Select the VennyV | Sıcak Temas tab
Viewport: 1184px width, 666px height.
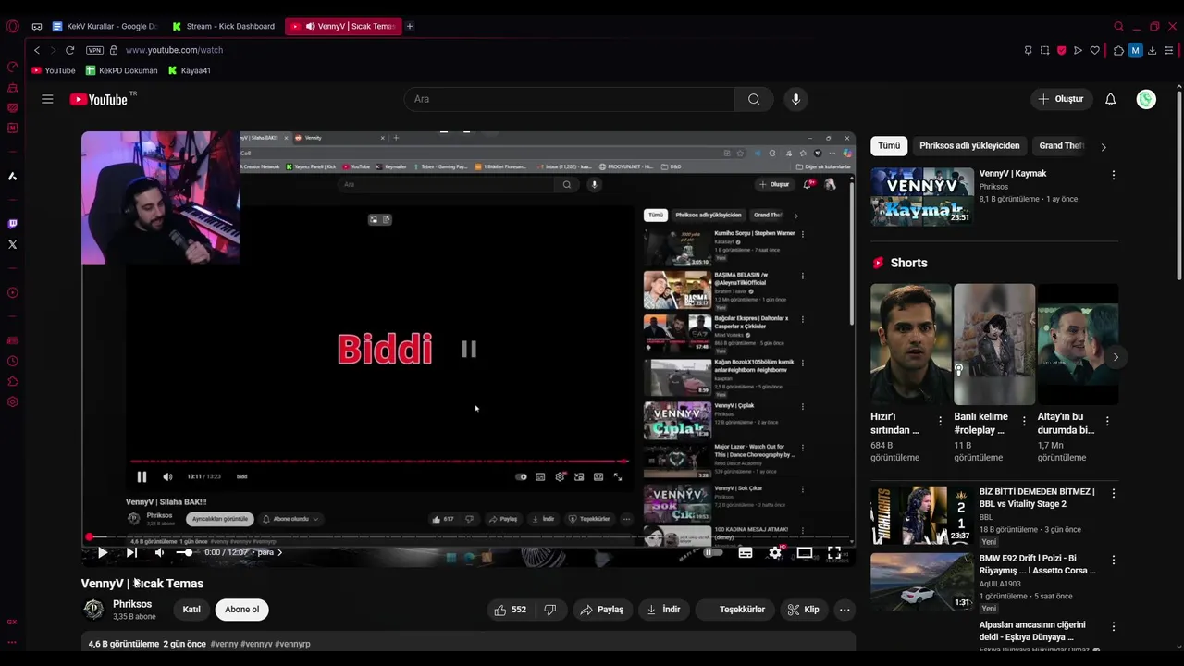coord(343,26)
